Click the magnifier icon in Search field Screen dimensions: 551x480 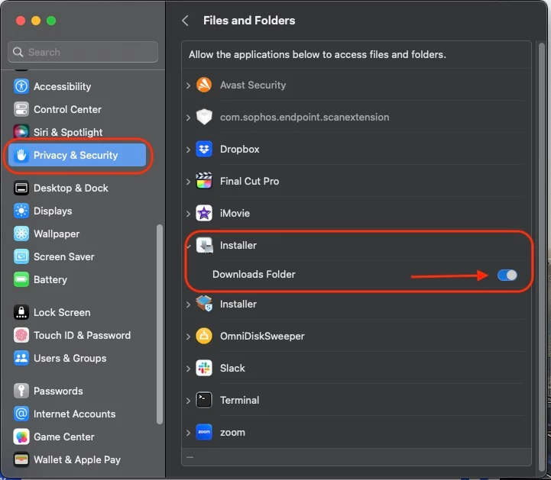[18, 52]
